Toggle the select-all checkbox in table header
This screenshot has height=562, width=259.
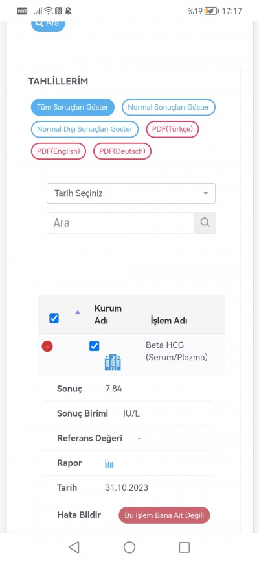coord(54,318)
